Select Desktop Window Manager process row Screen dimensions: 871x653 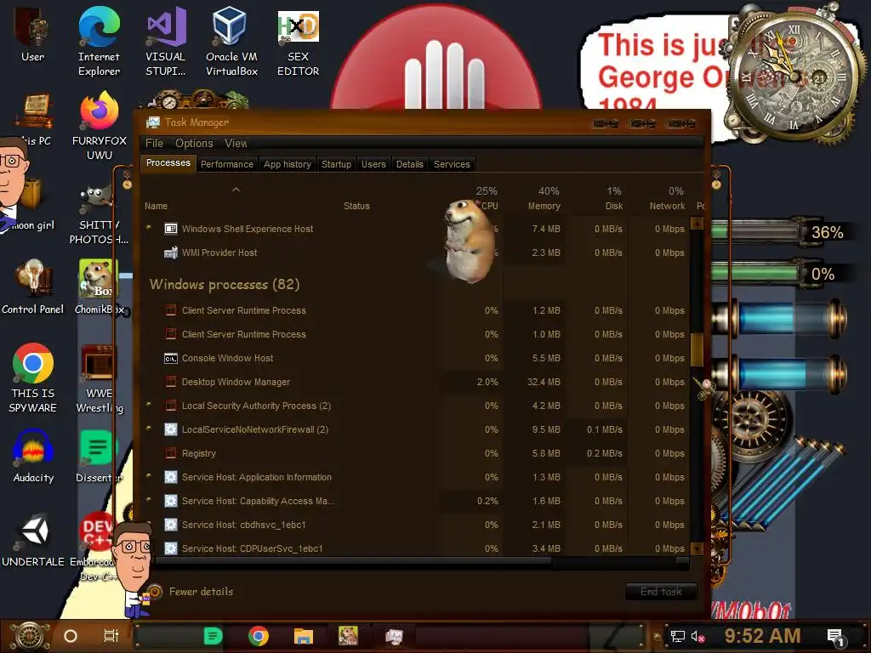[x=417, y=382]
